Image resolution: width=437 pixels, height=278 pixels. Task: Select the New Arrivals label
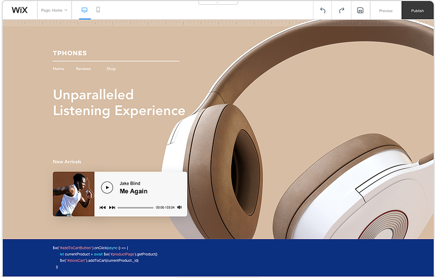67,161
